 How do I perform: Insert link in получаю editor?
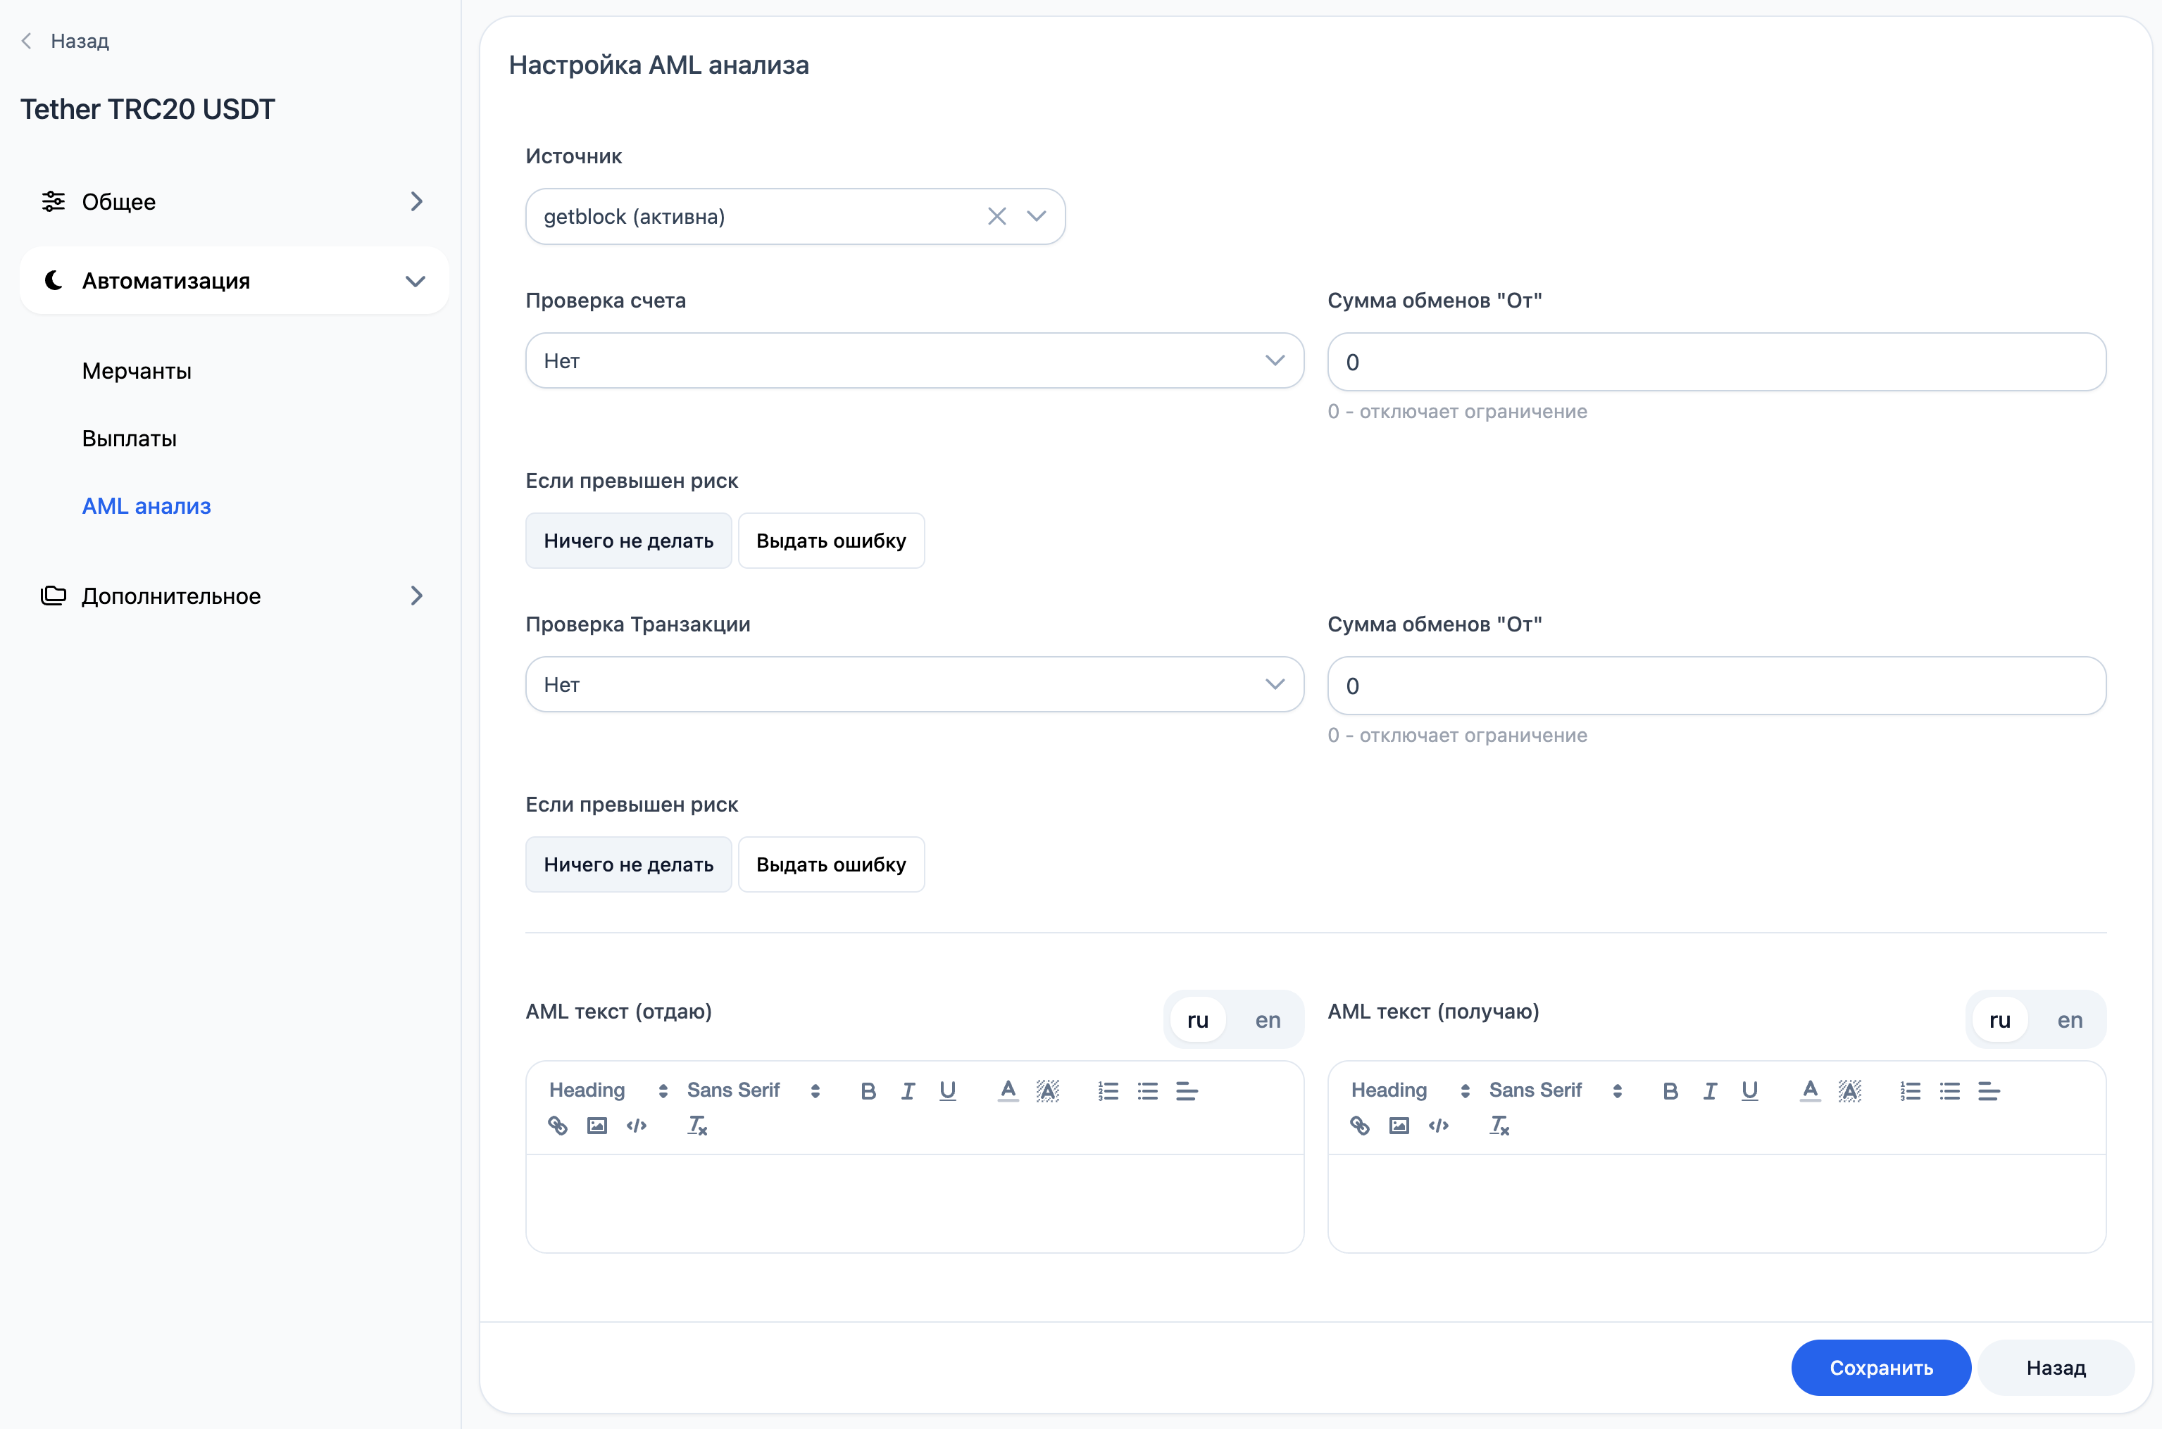[1360, 1126]
